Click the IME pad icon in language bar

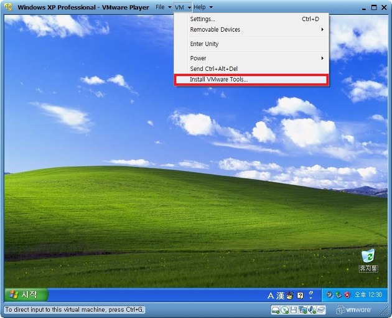pyautogui.click(x=290, y=296)
